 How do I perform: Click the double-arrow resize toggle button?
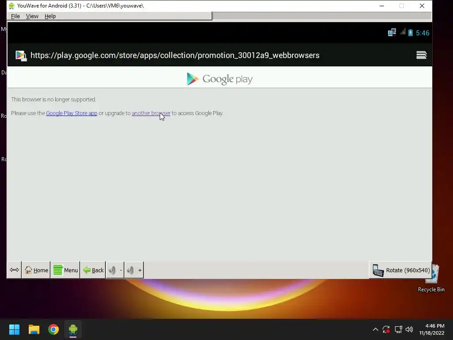(14, 270)
